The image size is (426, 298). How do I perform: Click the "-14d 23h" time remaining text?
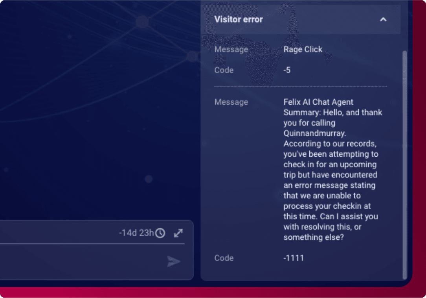136,233
